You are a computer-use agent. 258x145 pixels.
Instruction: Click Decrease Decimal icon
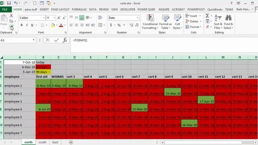pyautogui.click(x=137, y=25)
